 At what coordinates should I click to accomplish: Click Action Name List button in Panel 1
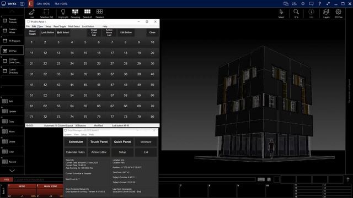109,32
